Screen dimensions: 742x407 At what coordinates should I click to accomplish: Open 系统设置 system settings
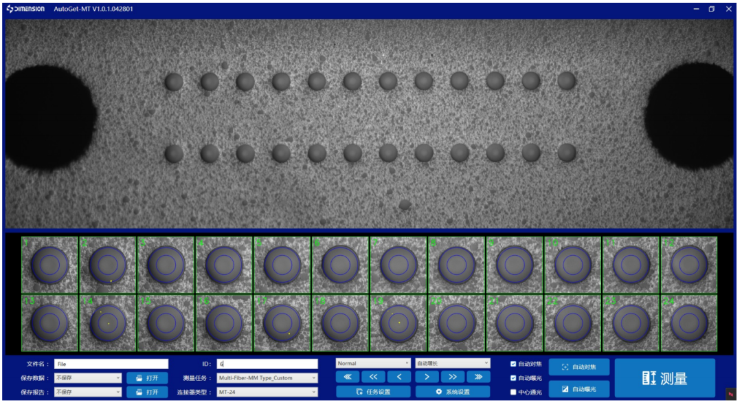(453, 392)
